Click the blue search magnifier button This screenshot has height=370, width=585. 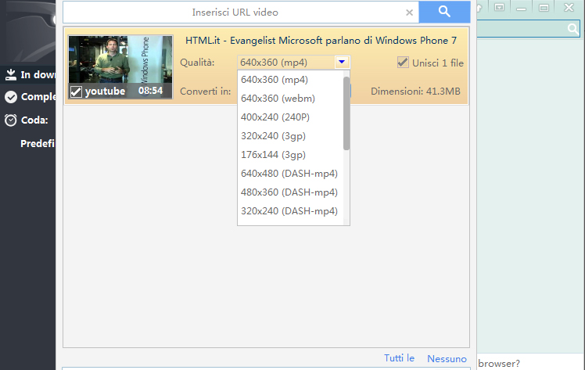pyautogui.click(x=444, y=12)
